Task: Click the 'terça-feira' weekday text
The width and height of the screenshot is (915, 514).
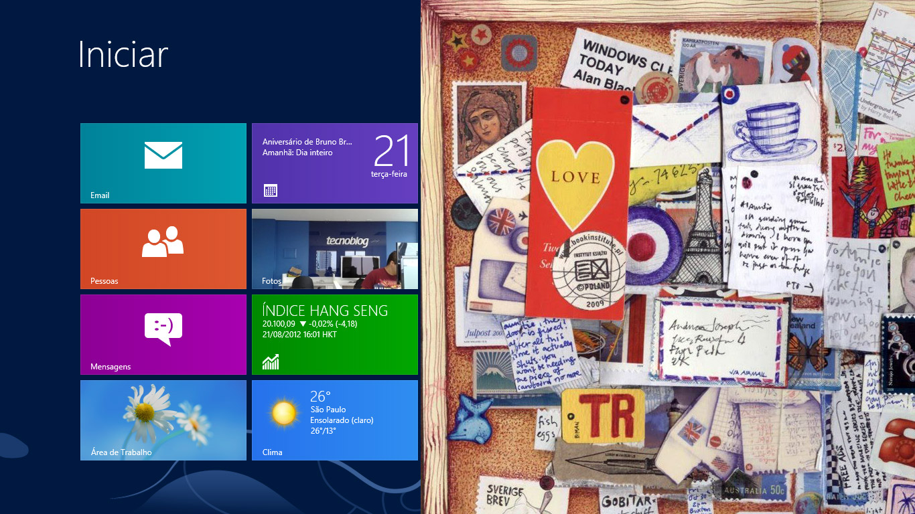Action: coord(389,174)
